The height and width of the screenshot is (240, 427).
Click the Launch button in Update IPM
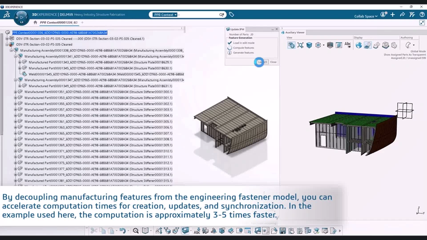point(262,62)
